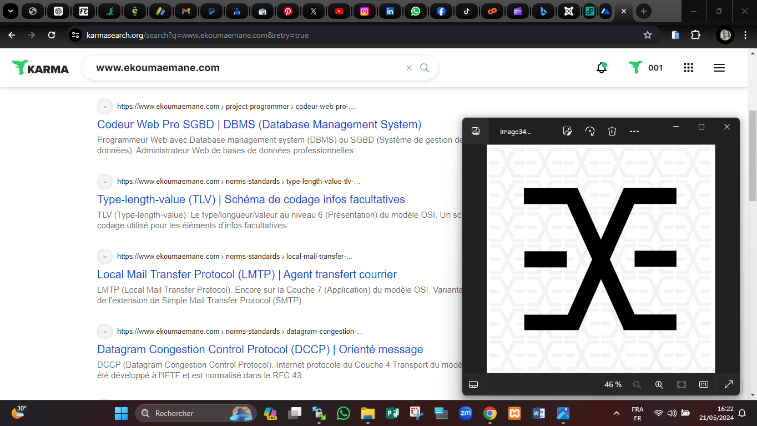
Task: Open WhatsApp from the taskbar
Action: (344, 413)
